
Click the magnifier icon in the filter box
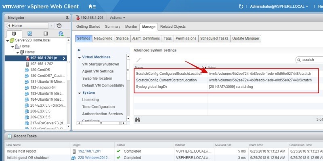(299, 60)
